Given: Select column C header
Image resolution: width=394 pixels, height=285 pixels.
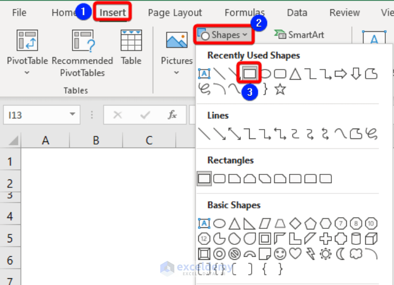Looking at the screenshot, I should [149, 140].
